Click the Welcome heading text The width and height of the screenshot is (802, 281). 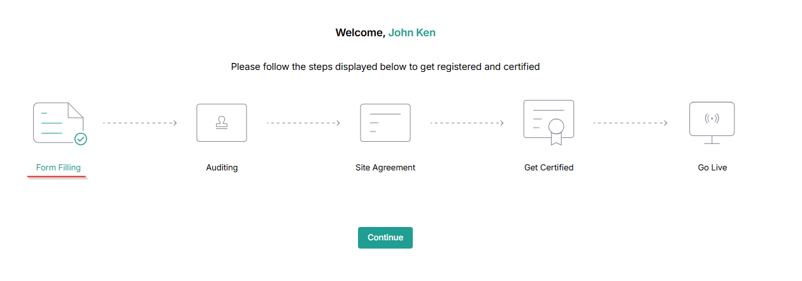pos(360,32)
